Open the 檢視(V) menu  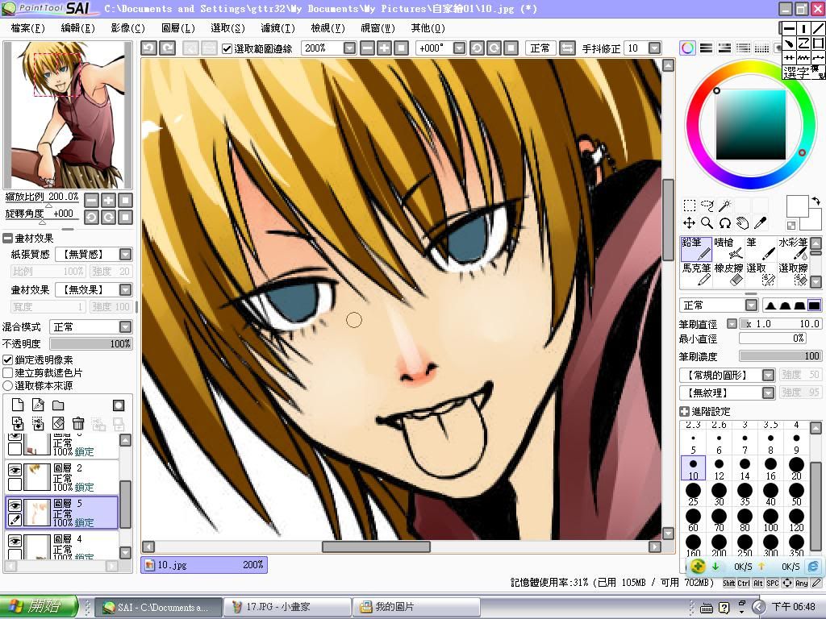pos(327,28)
